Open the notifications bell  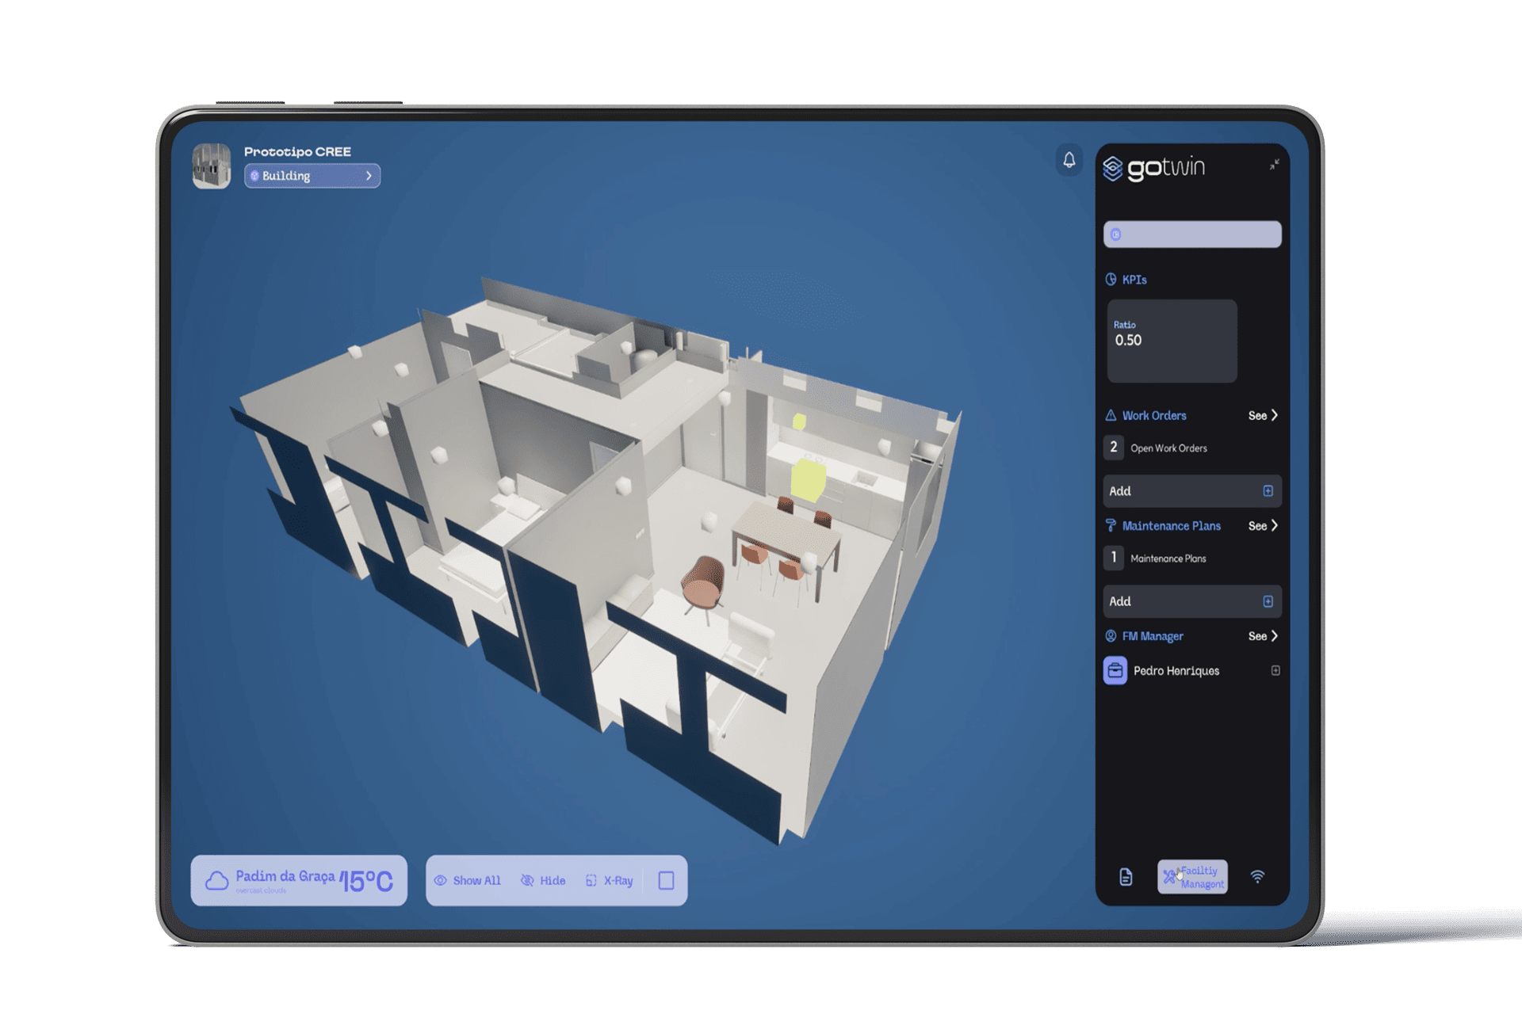click(x=1069, y=160)
